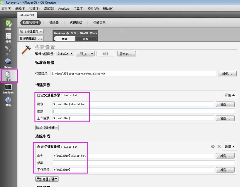Open the 工具(T) menu
The image size is (240, 187).
point(78,9)
